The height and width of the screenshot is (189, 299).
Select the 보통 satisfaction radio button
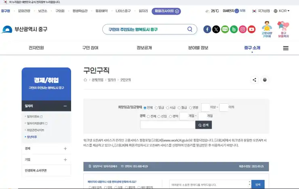pos(116,187)
